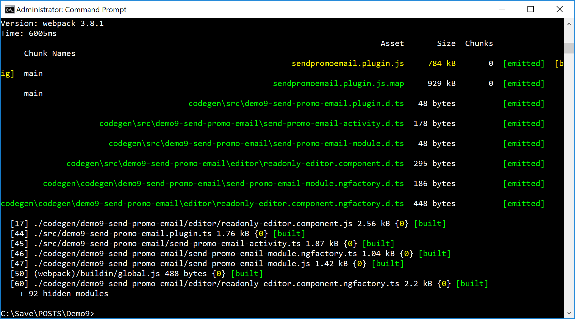The height and width of the screenshot is (319, 575).
Task: Click the [emitted] tag beside 448 bytes
Action: tap(524, 204)
